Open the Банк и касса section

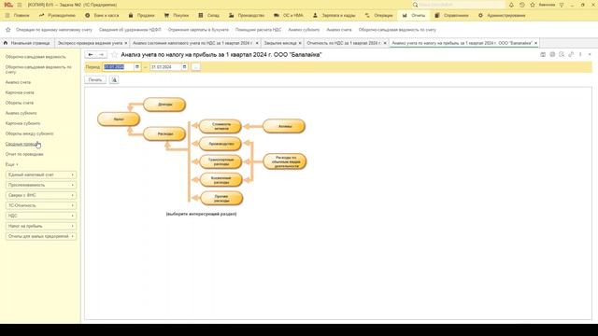click(102, 16)
